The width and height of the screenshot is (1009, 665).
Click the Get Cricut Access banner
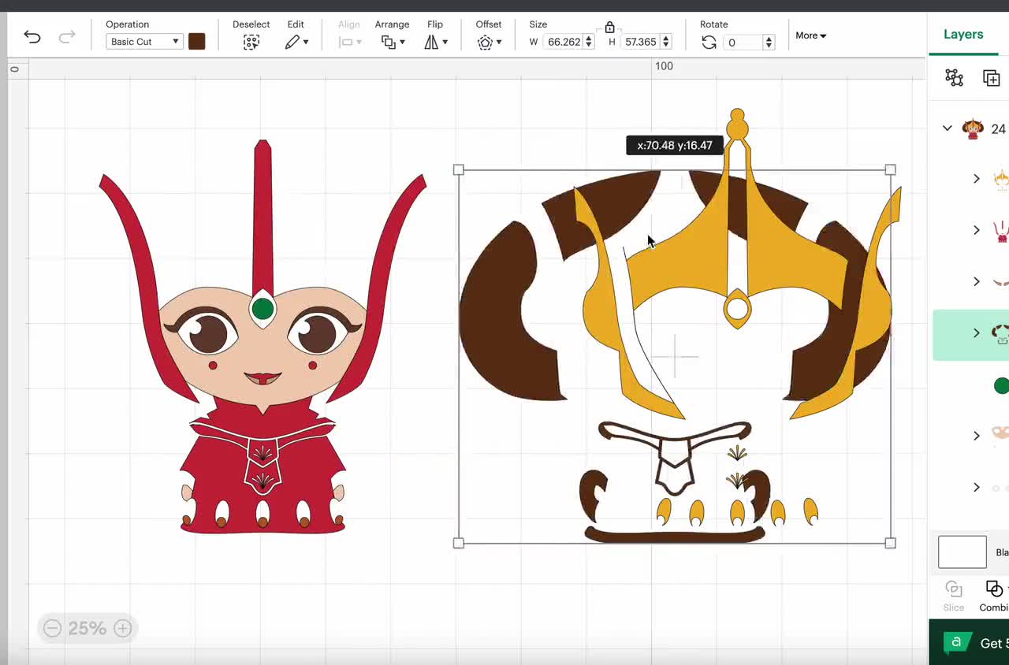pos(969,642)
